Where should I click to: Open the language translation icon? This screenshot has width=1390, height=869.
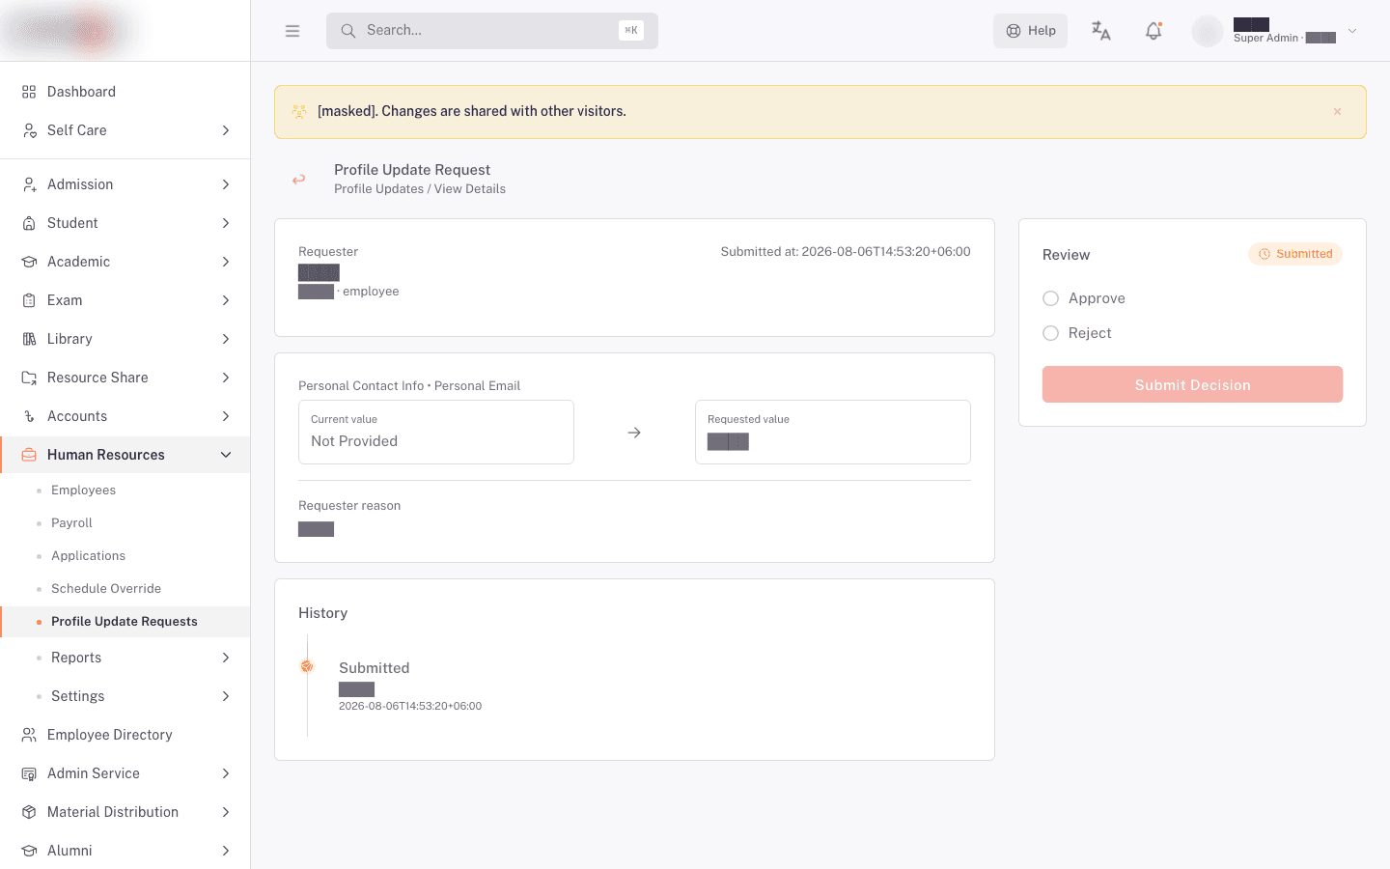tap(1101, 31)
